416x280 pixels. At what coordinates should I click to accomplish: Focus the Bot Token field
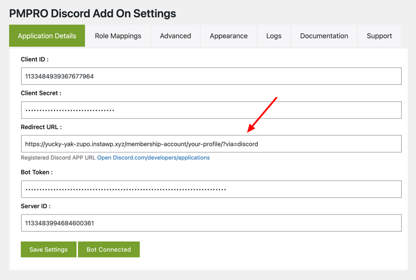pyautogui.click(x=211, y=189)
